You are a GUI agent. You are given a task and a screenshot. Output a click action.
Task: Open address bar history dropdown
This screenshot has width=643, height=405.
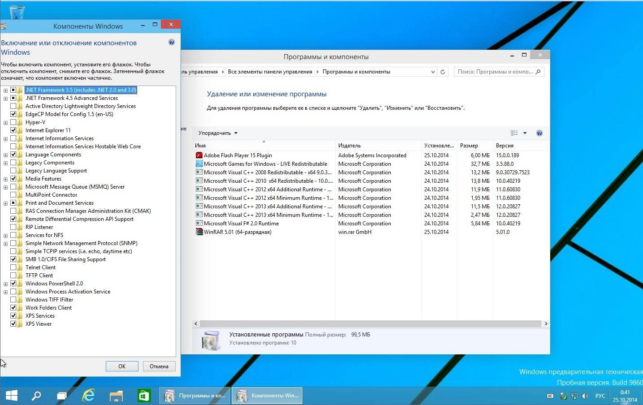coord(432,72)
